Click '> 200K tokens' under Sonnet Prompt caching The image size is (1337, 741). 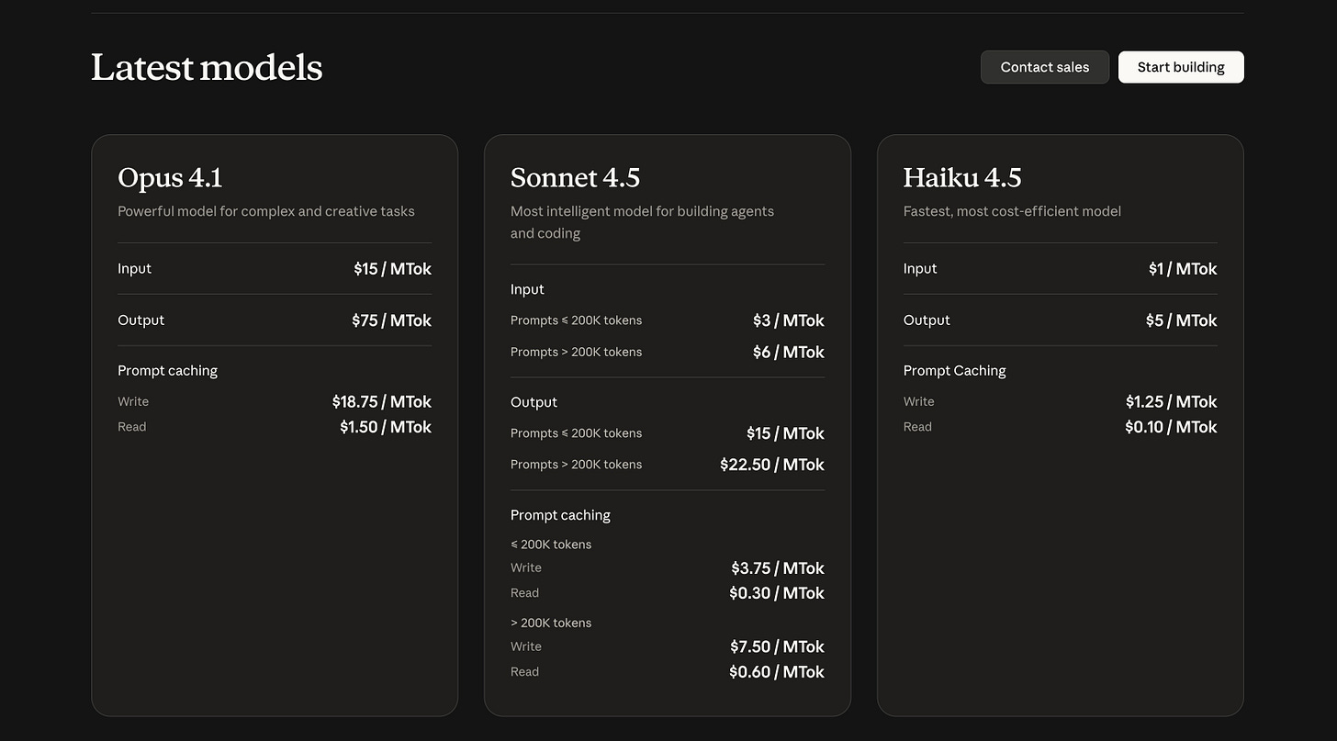551,623
